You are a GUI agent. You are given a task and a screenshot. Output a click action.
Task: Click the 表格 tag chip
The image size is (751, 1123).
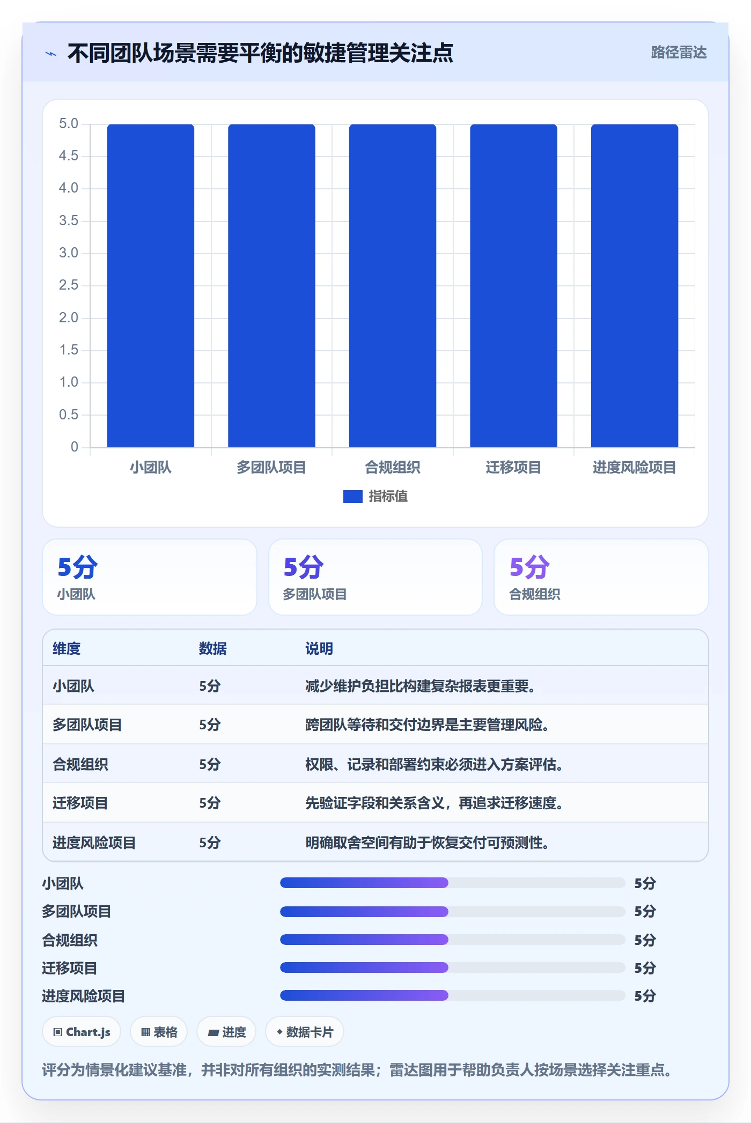pyautogui.click(x=159, y=1032)
